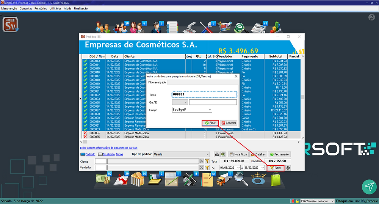Click the Filtrar button in Pedidos window
The height and width of the screenshot is (204, 379).
coord(275,168)
